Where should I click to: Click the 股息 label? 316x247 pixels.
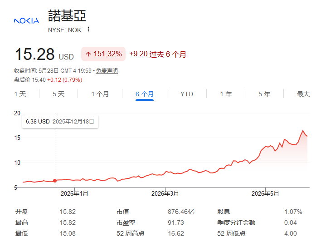click(224, 212)
